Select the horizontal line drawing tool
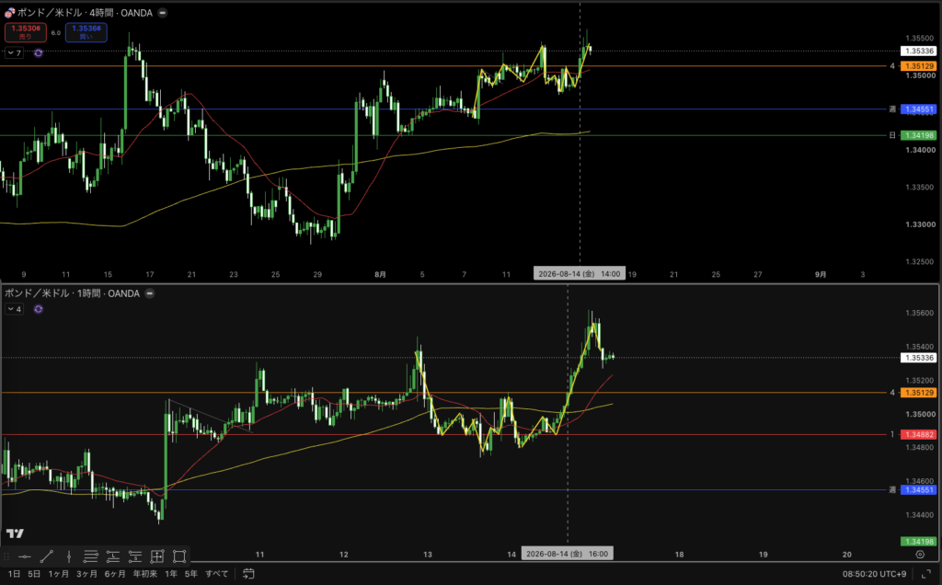The height and width of the screenshot is (585, 942). (x=25, y=556)
